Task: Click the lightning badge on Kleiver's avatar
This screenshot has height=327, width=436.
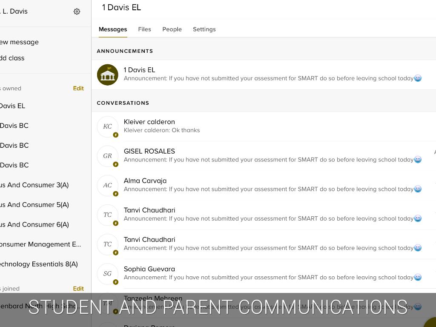Action: click(115, 135)
